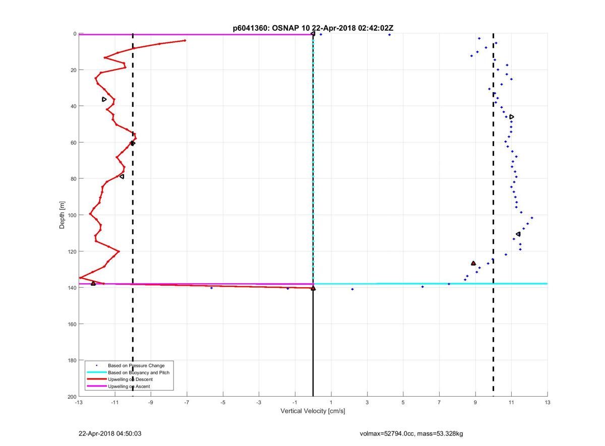Click the 'volmax=52794.0cc, mass=53.328kg' text
605x446 pixels.
(x=411, y=433)
